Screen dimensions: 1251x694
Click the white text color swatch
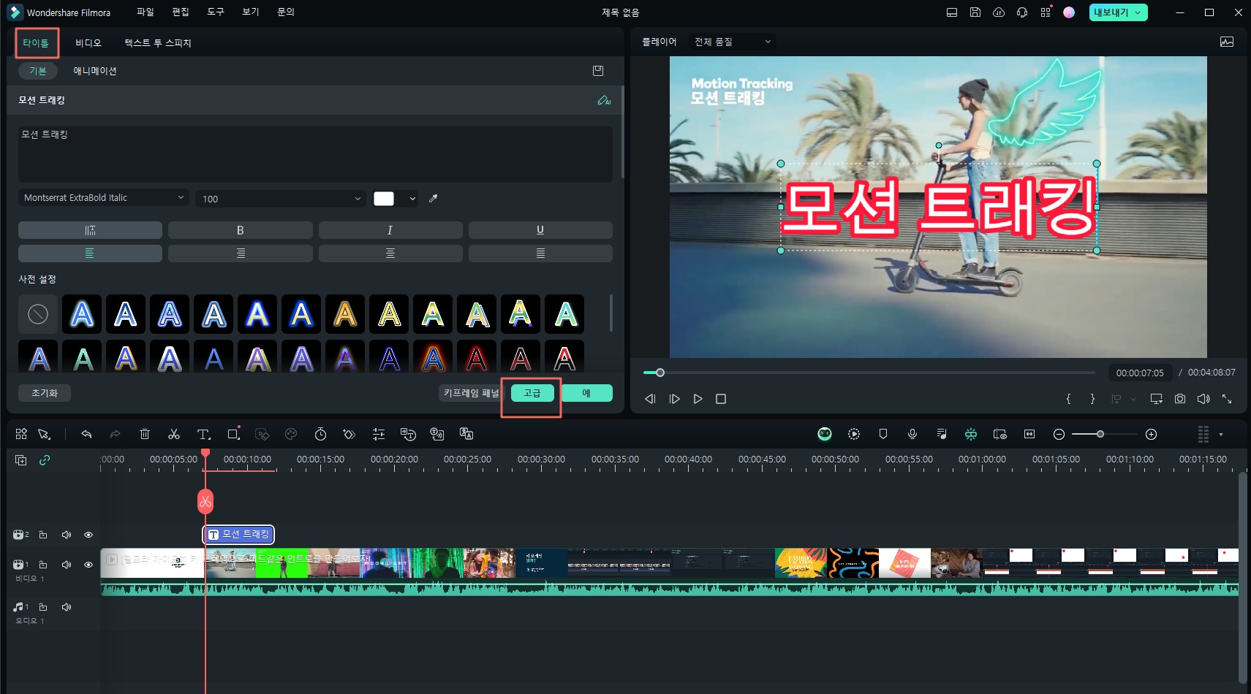[384, 199]
